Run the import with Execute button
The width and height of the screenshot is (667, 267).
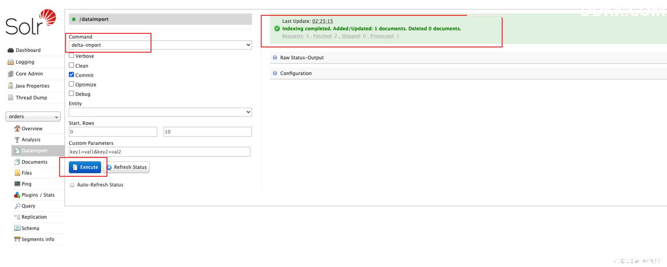85,167
